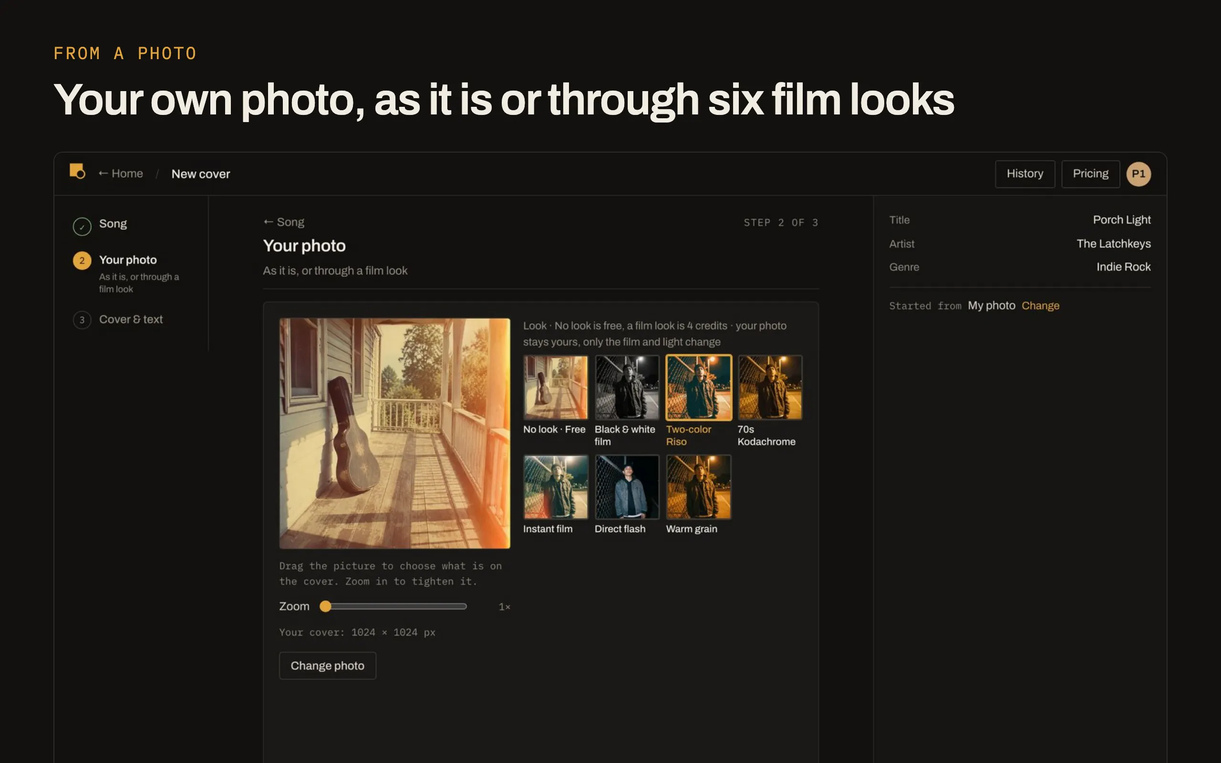The width and height of the screenshot is (1221, 763).
Task: Click the Change photo button
Action: pos(328,666)
